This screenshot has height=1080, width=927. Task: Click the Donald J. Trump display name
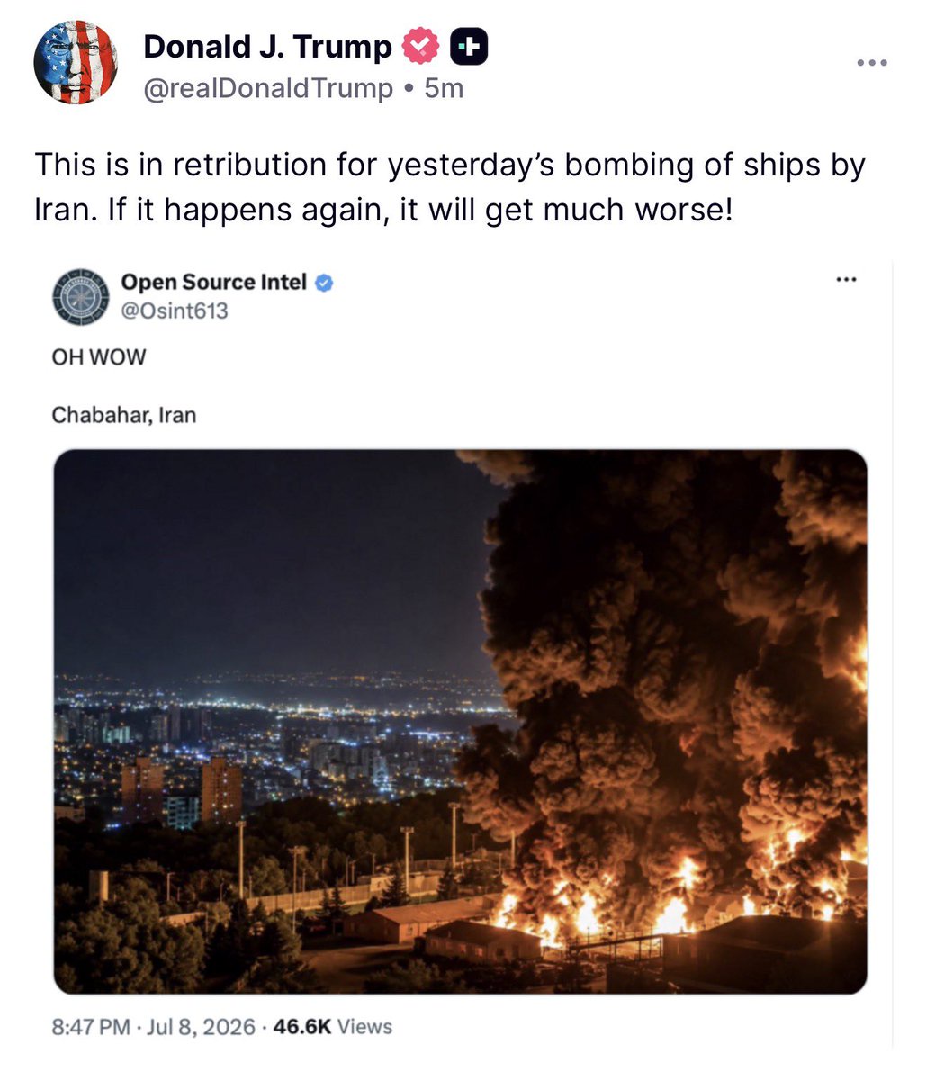[x=267, y=47]
